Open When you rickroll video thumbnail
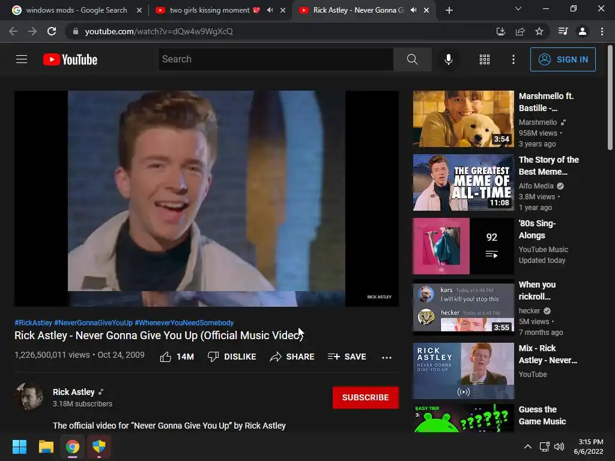The height and width of the screenshot is (461, 615). click(x=463, y=307)
